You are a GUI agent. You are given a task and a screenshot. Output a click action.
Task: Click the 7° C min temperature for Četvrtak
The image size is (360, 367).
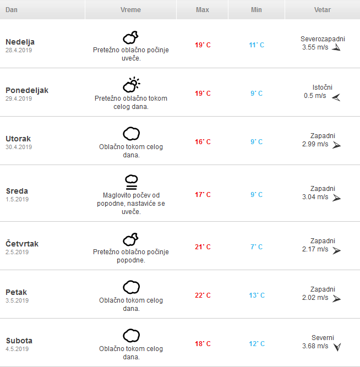point(257,247)
